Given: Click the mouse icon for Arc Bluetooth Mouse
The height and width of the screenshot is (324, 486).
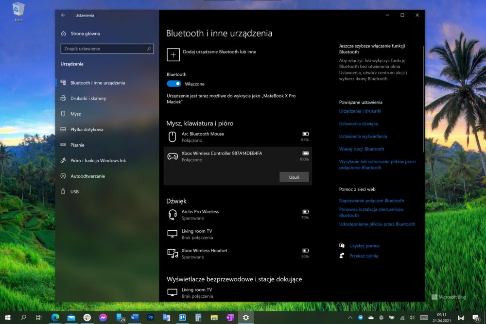Looking at the screenshot, I should coord(173,136).
